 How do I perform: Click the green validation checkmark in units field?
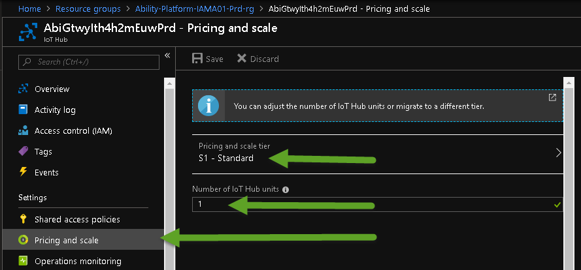click(557, 205)
